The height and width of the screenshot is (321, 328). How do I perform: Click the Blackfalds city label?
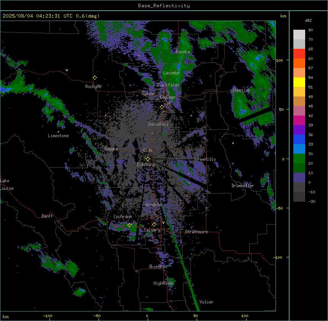point(168,85)
